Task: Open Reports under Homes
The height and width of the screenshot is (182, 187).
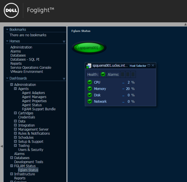Action: pos(16,63)
